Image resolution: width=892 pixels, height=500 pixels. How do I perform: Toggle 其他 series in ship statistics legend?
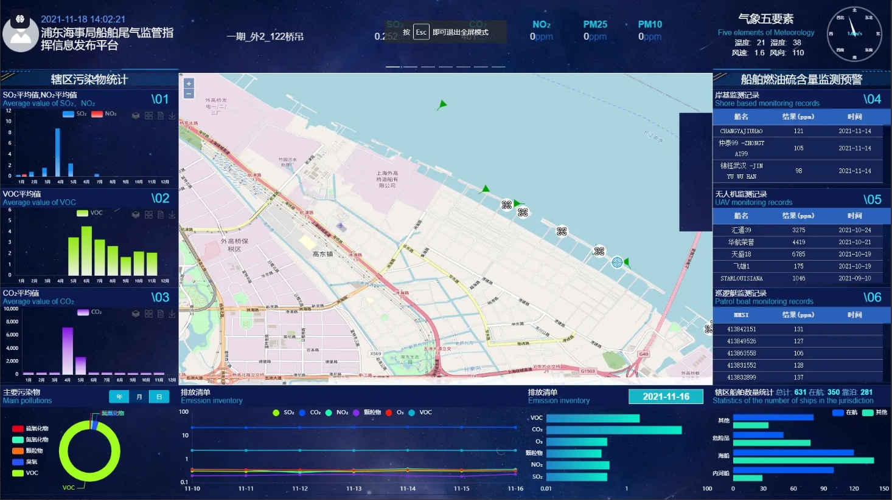pos(875,413)
